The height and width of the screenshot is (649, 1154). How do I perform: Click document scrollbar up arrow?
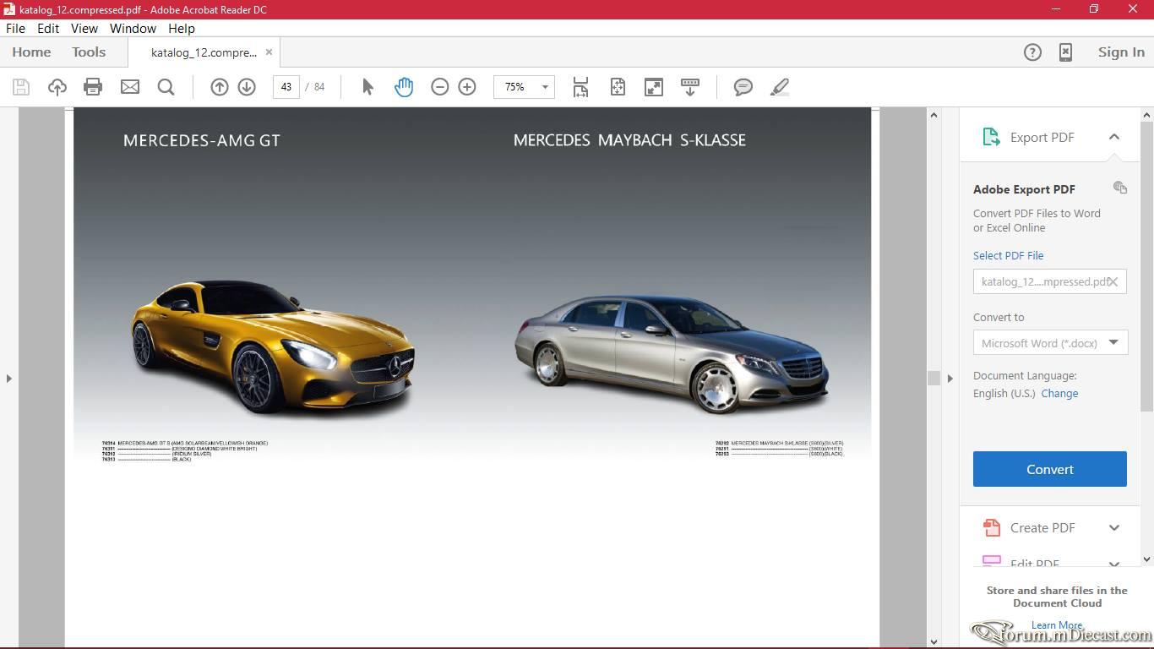point(934,115)
